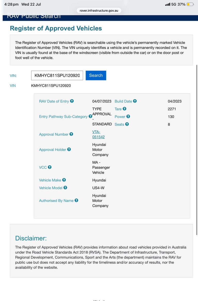198x301 pixels.
Task: Open help icon beside Power
Action: tap(128, 116)
